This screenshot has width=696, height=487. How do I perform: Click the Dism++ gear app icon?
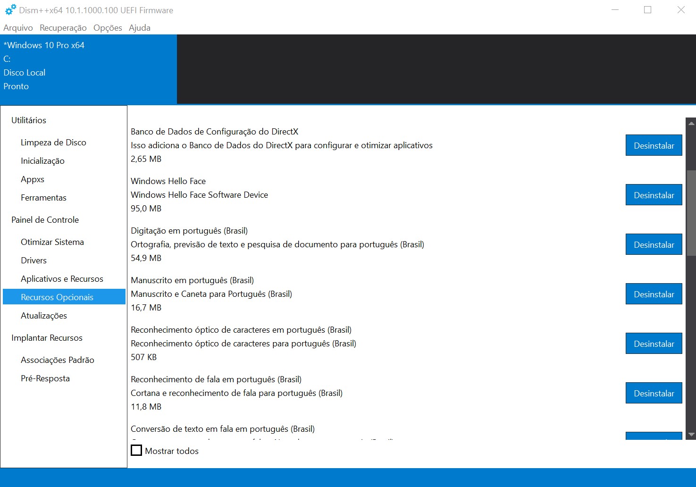point(10,10)
